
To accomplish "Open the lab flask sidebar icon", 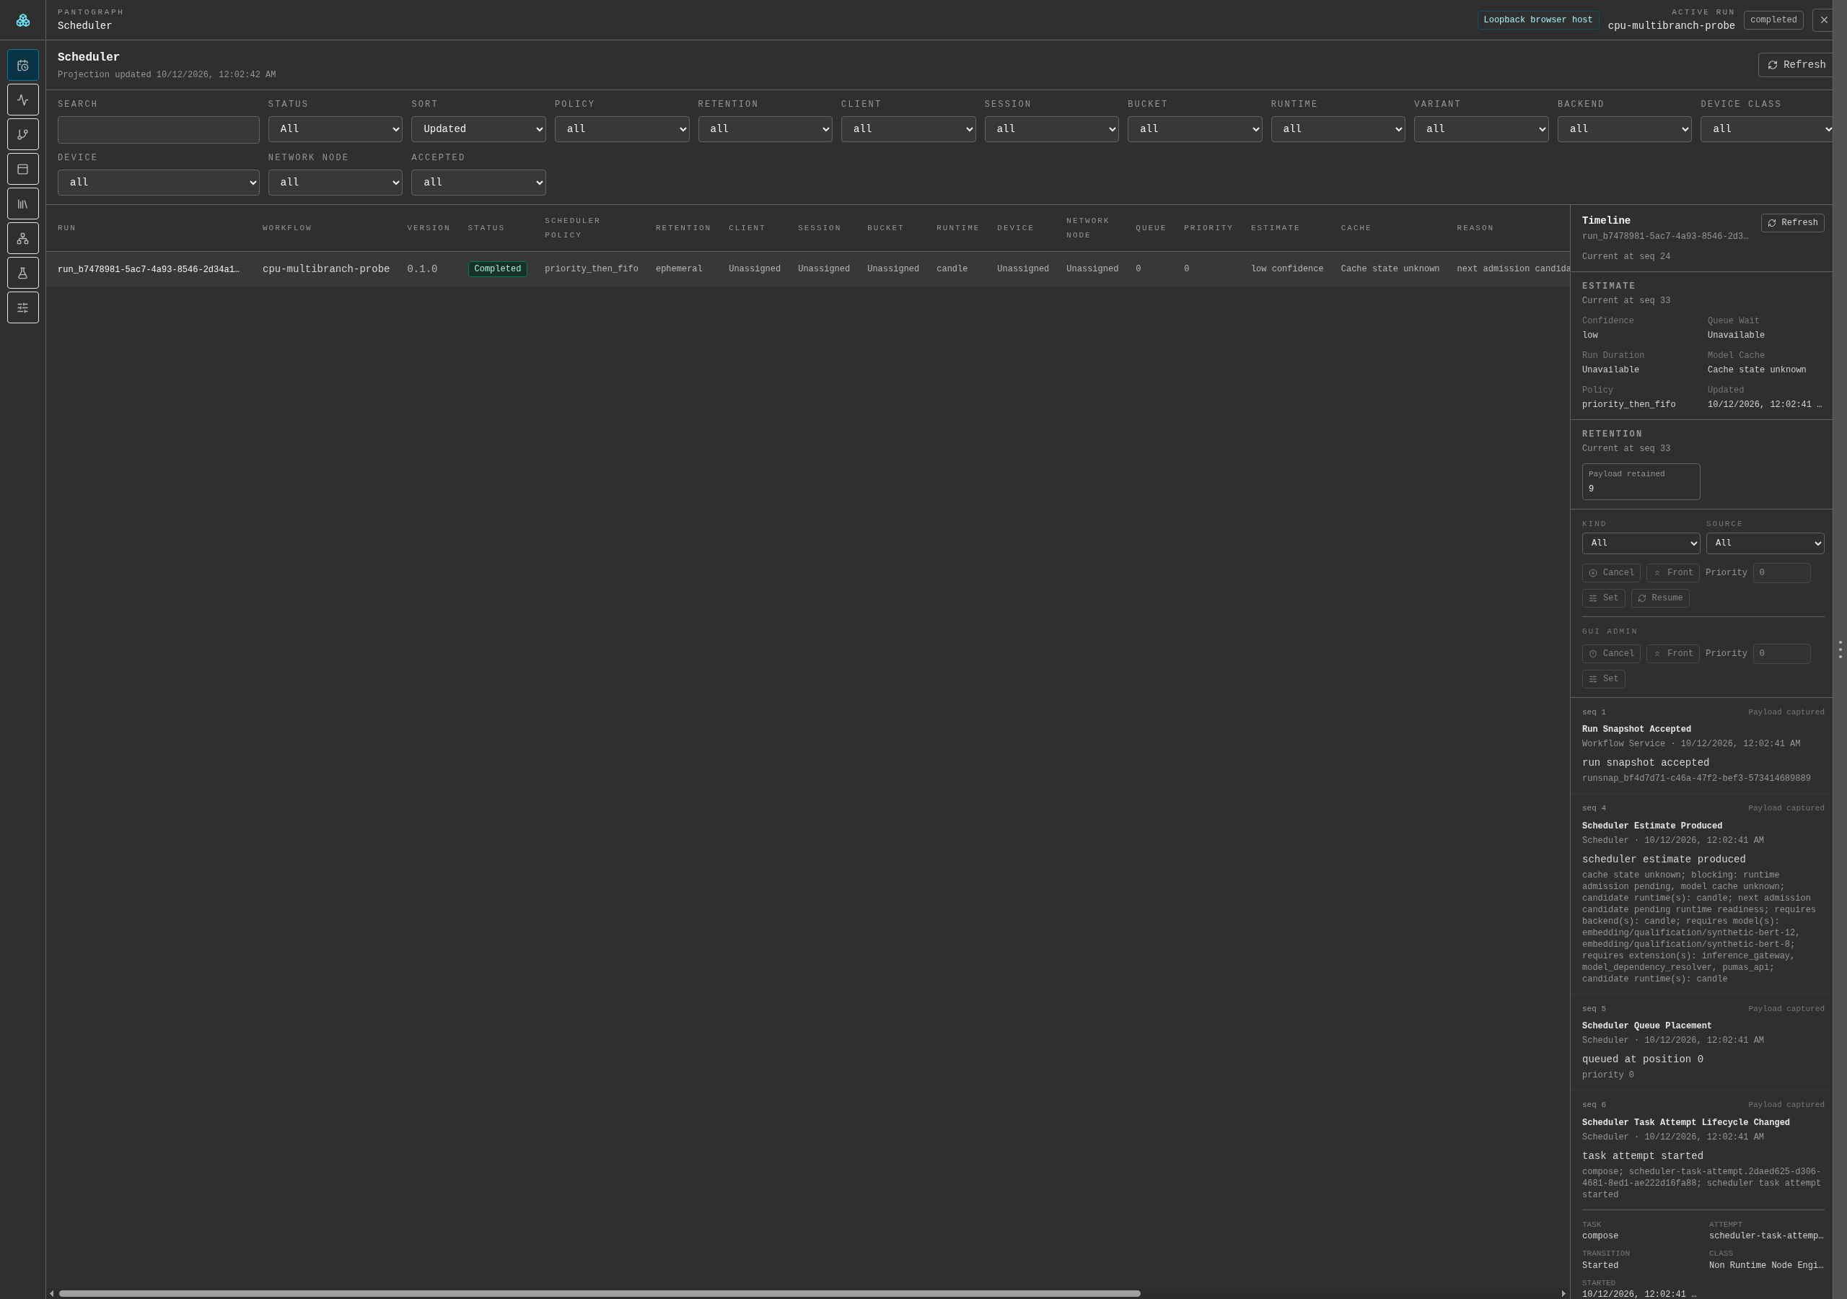I will 22,273.
